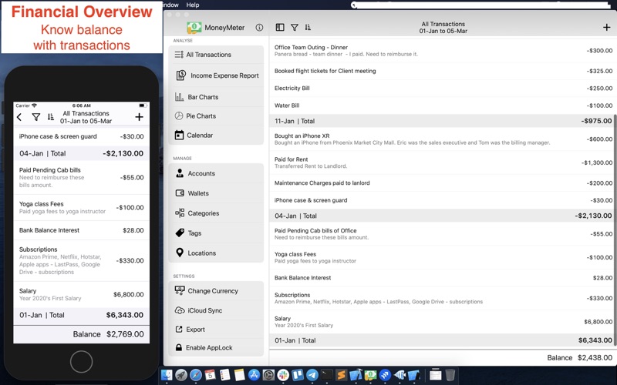Click the 11-Jan | Total row
This screenshot has width=617, height=385.
click(x=443, y=121)
